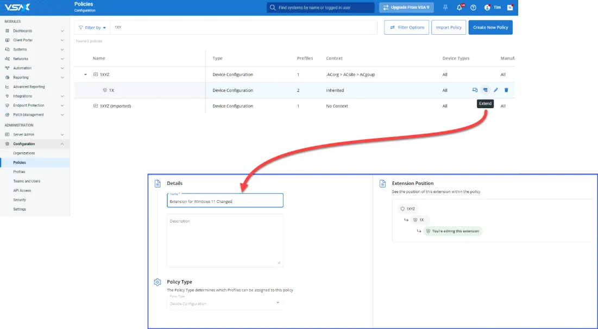Click the Extend icon on 1X row
The image size is (598, 329).
(485, 90)
